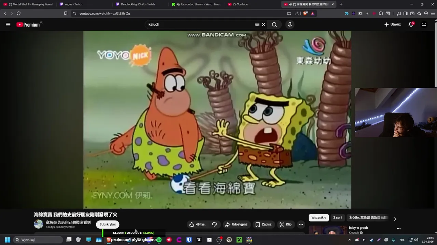Open Brave Shields lion icon
Viewport: 437px width, 245px height.
click(x=305, y=13)
